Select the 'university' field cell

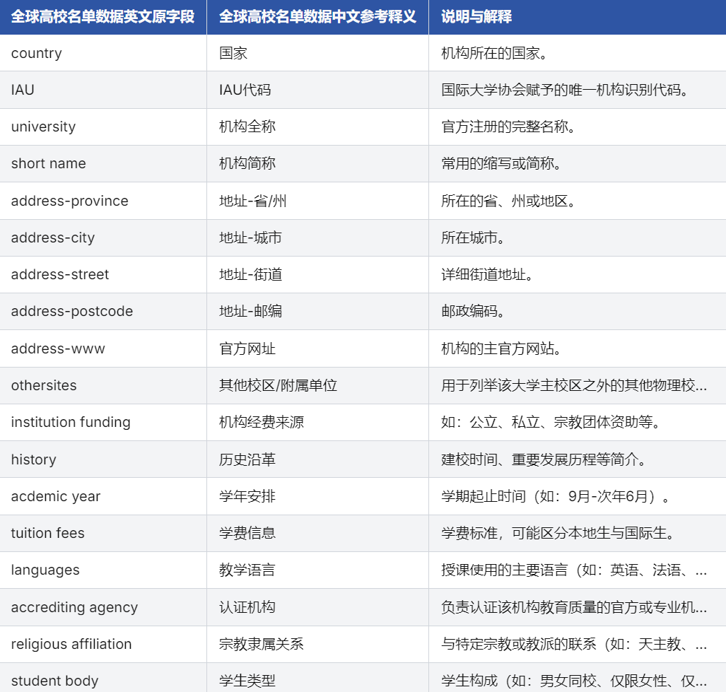tap(103, 127)
